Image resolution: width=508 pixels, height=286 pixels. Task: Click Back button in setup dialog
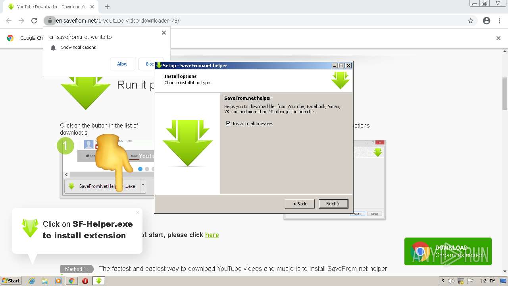click(300, 204)
